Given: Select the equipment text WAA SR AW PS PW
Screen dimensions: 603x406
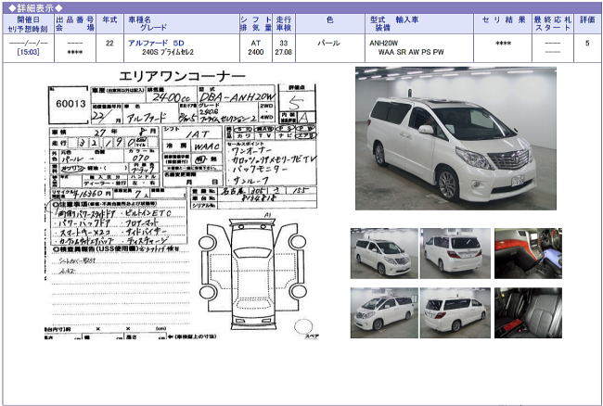Looking at the screenshot, I should point(411,52).
